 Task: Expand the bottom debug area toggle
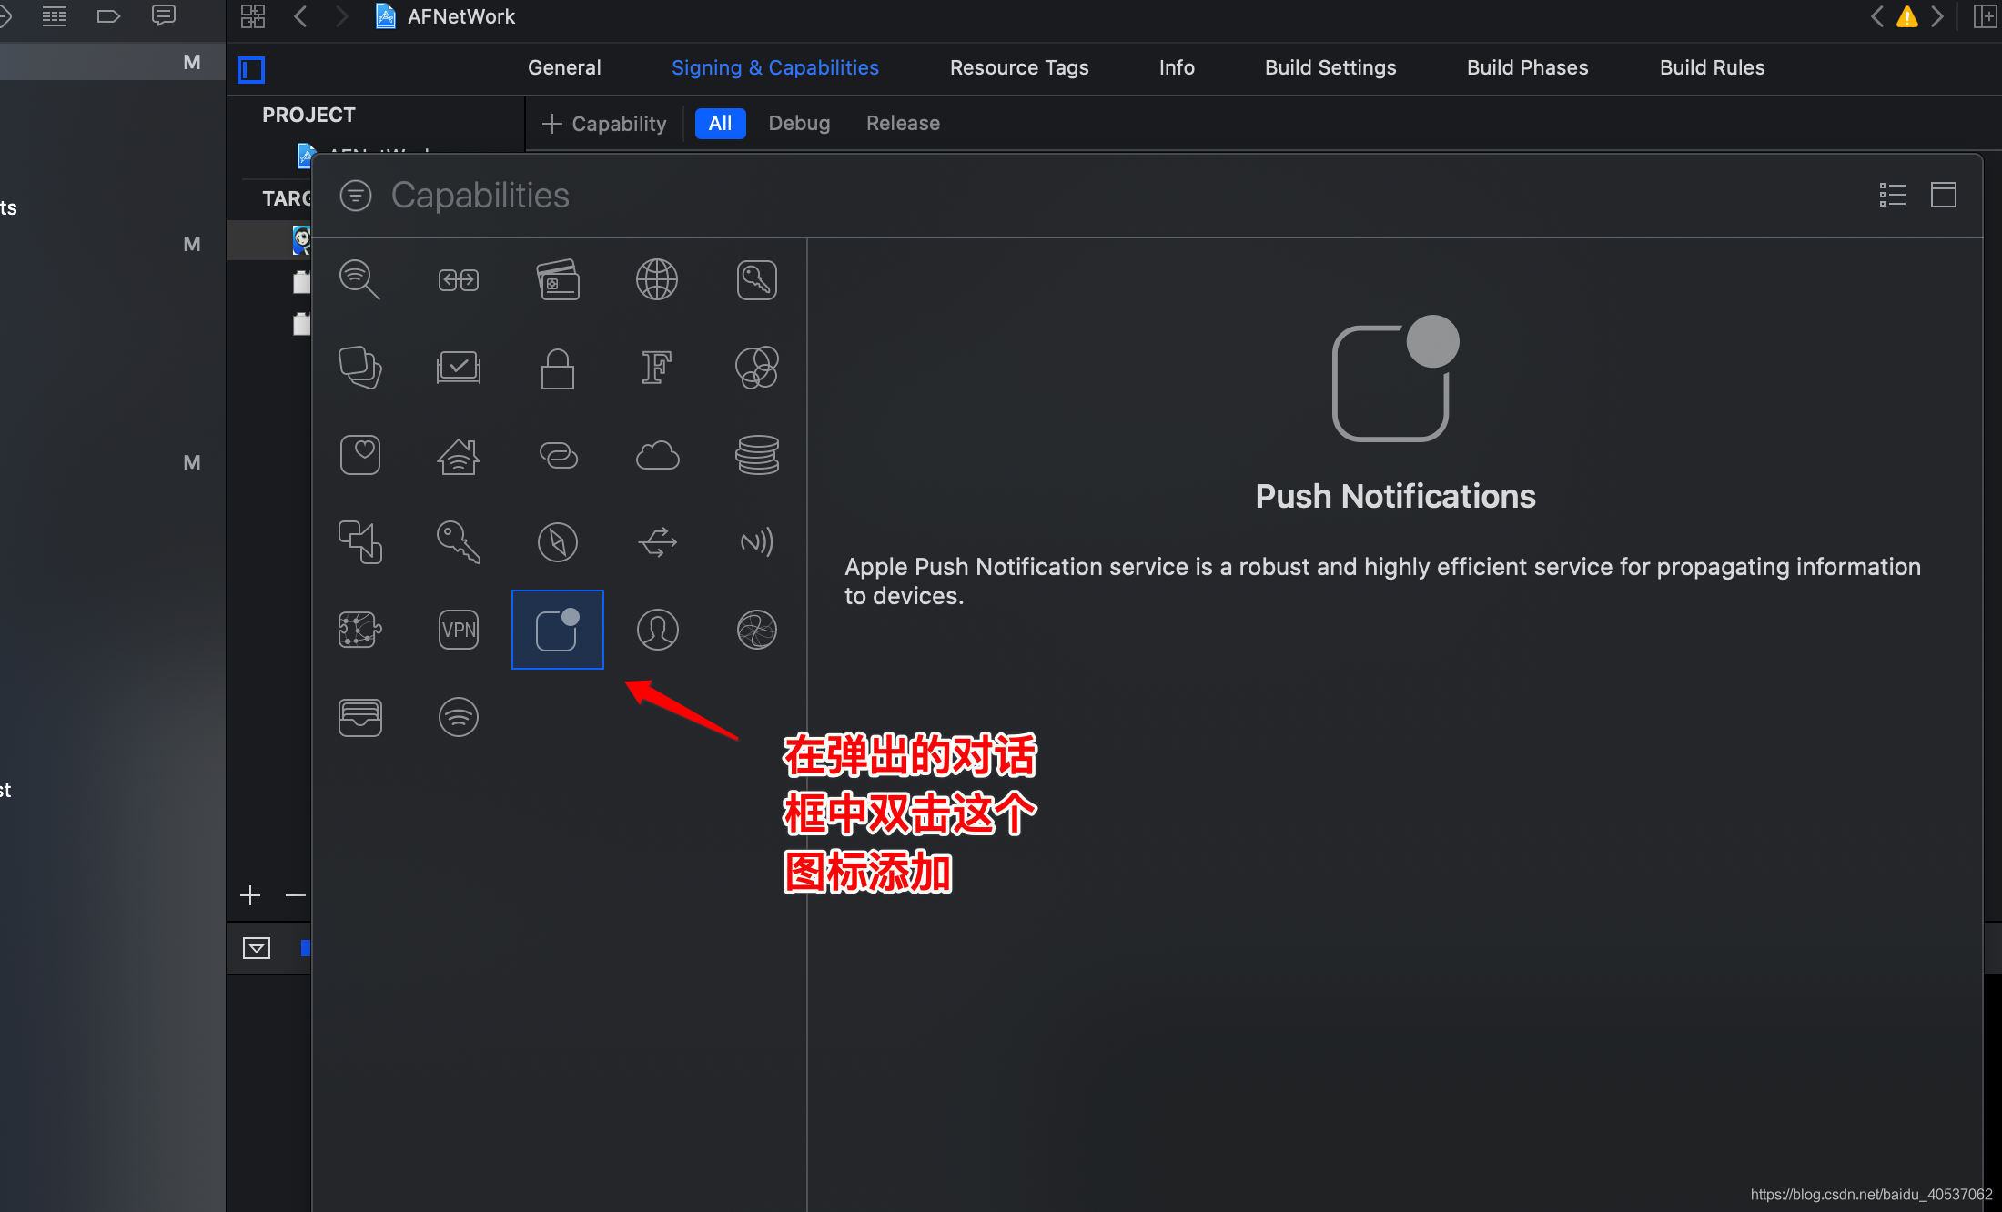257,948
